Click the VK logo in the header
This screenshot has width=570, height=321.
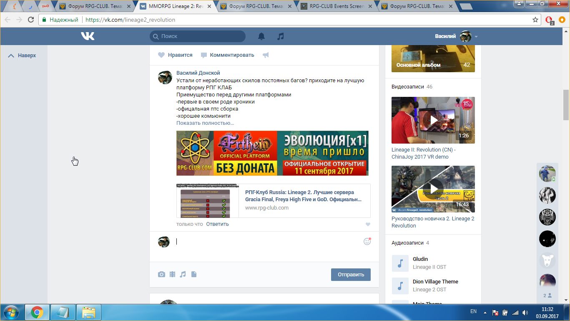tap(88, 36)
